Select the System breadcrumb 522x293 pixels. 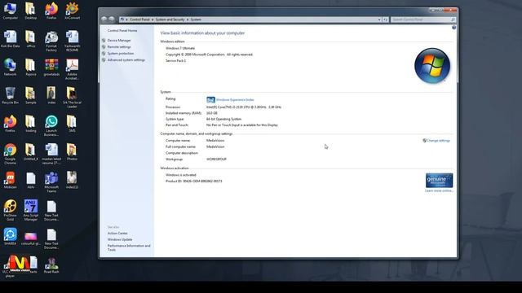click(x=196, y=20)
